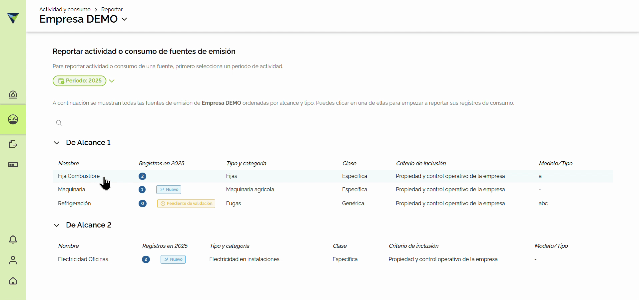Viewport: 639px width, 300px height.
Task: Click the Genérica class cell
Action: coord(353,204)
